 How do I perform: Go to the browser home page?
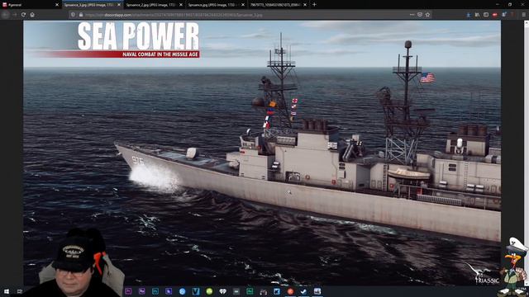click(32, 15)
